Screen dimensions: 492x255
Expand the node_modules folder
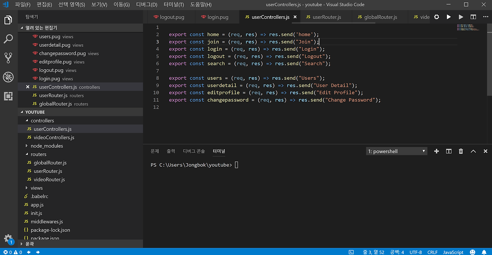(x=47, y=146)
